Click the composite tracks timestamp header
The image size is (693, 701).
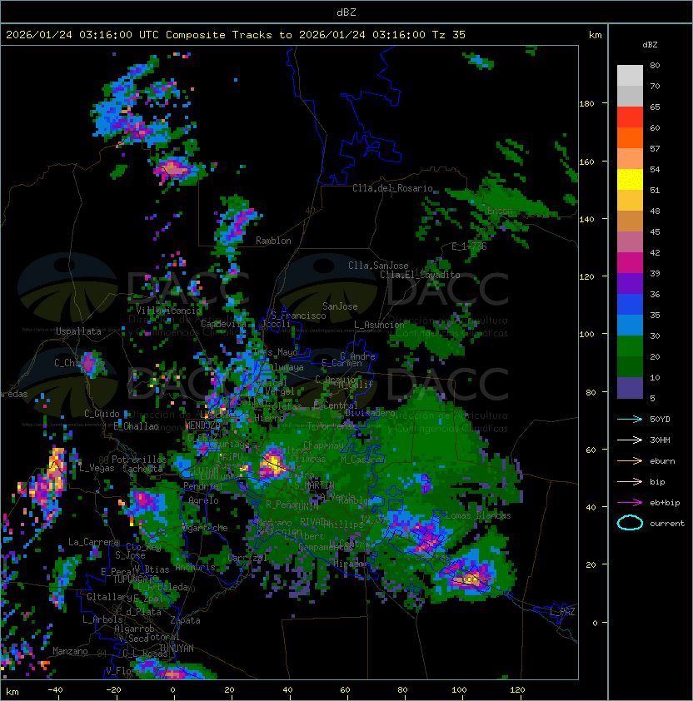click(236, 35)
